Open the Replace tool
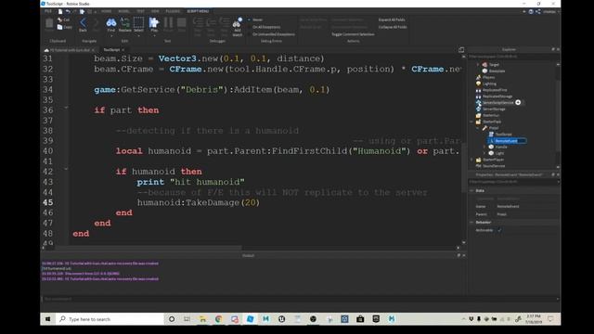 (124, 25)
